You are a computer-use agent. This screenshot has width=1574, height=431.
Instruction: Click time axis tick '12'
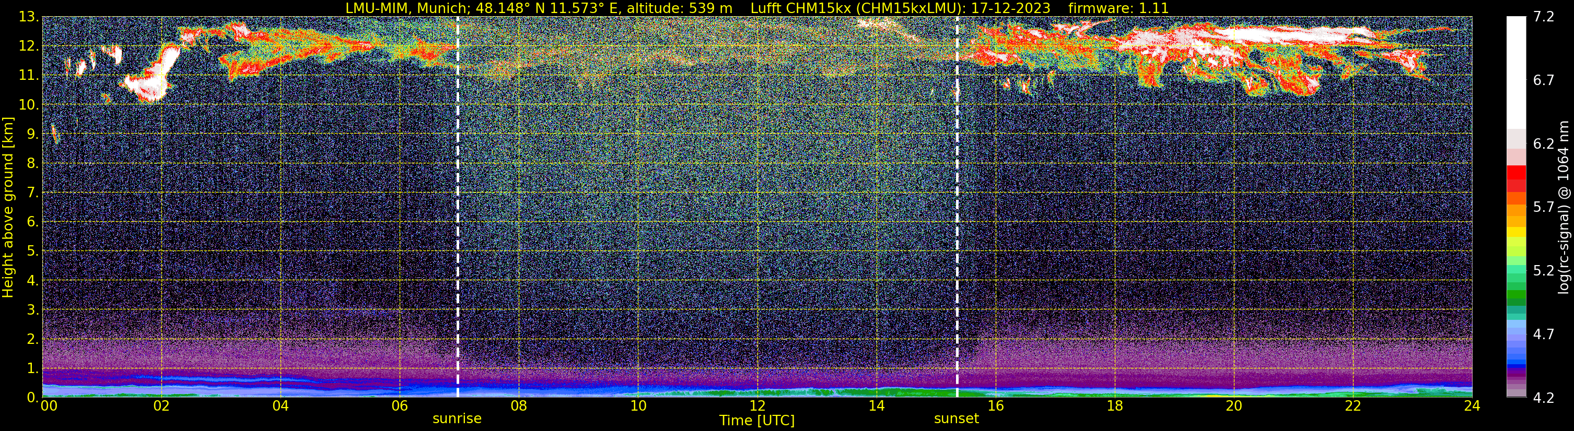point(757,406)
